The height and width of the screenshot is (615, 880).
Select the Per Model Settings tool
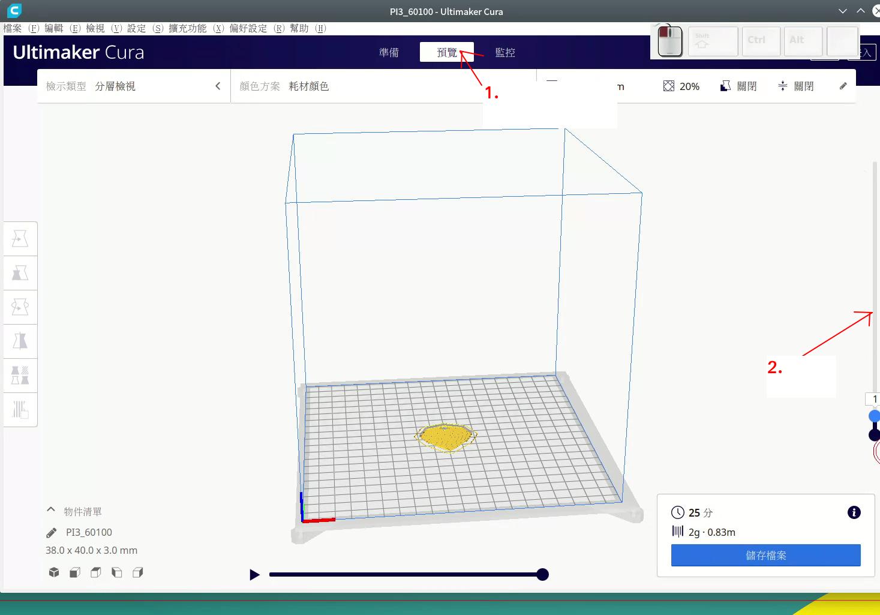20,376
